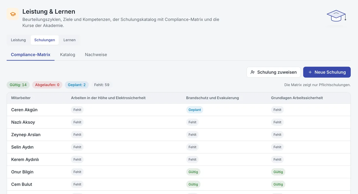Click Selin Aydın's Fehlt badge under Arbeiten in der Höhe
Image resolution: width=358 pixels, height=194 pixels.
tap(77, 147)
